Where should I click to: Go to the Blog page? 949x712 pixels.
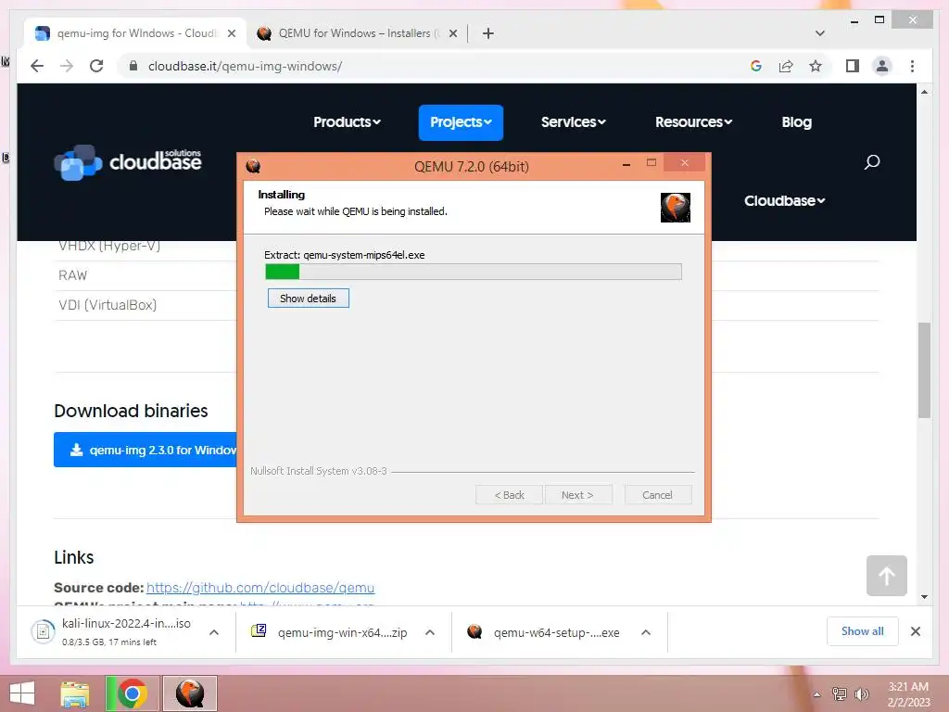[x=796, y=122]
